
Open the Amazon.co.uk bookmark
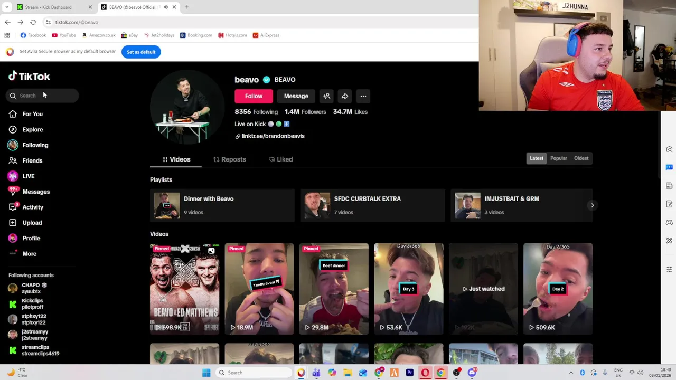[99, 35]
